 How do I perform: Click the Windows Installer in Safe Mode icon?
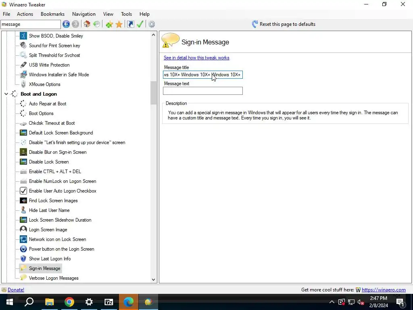coord(23,75)
